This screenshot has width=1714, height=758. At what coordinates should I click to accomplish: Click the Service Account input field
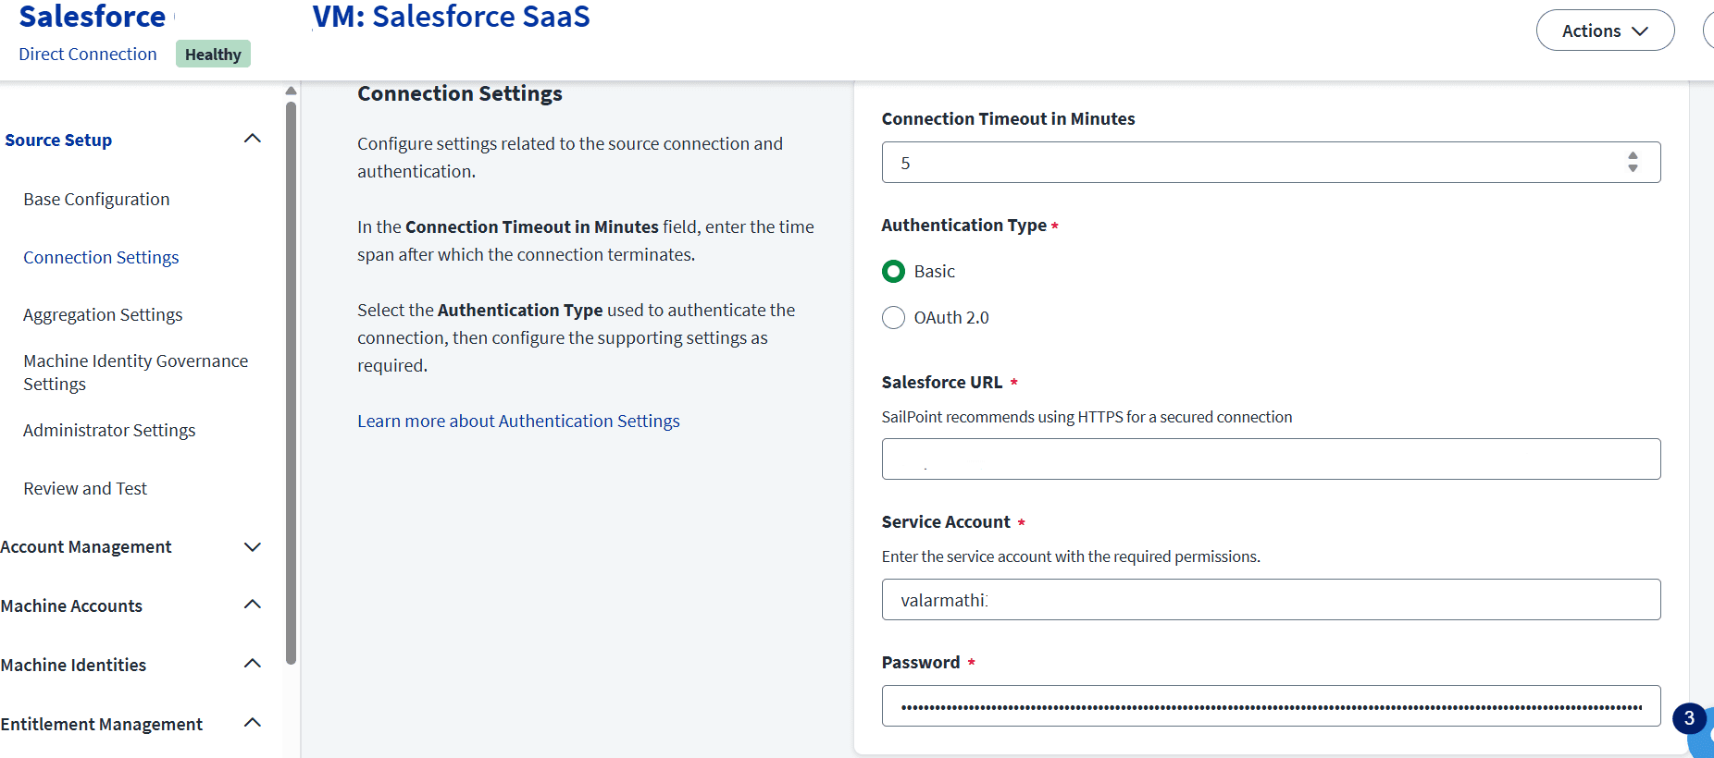(x=1271, y=599)
